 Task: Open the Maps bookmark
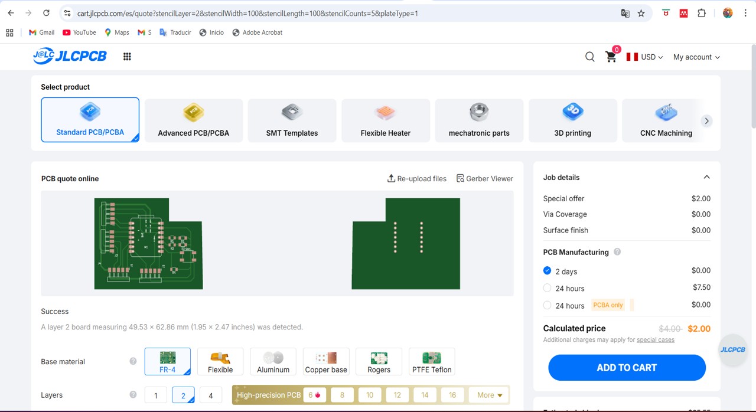(116, 32)
